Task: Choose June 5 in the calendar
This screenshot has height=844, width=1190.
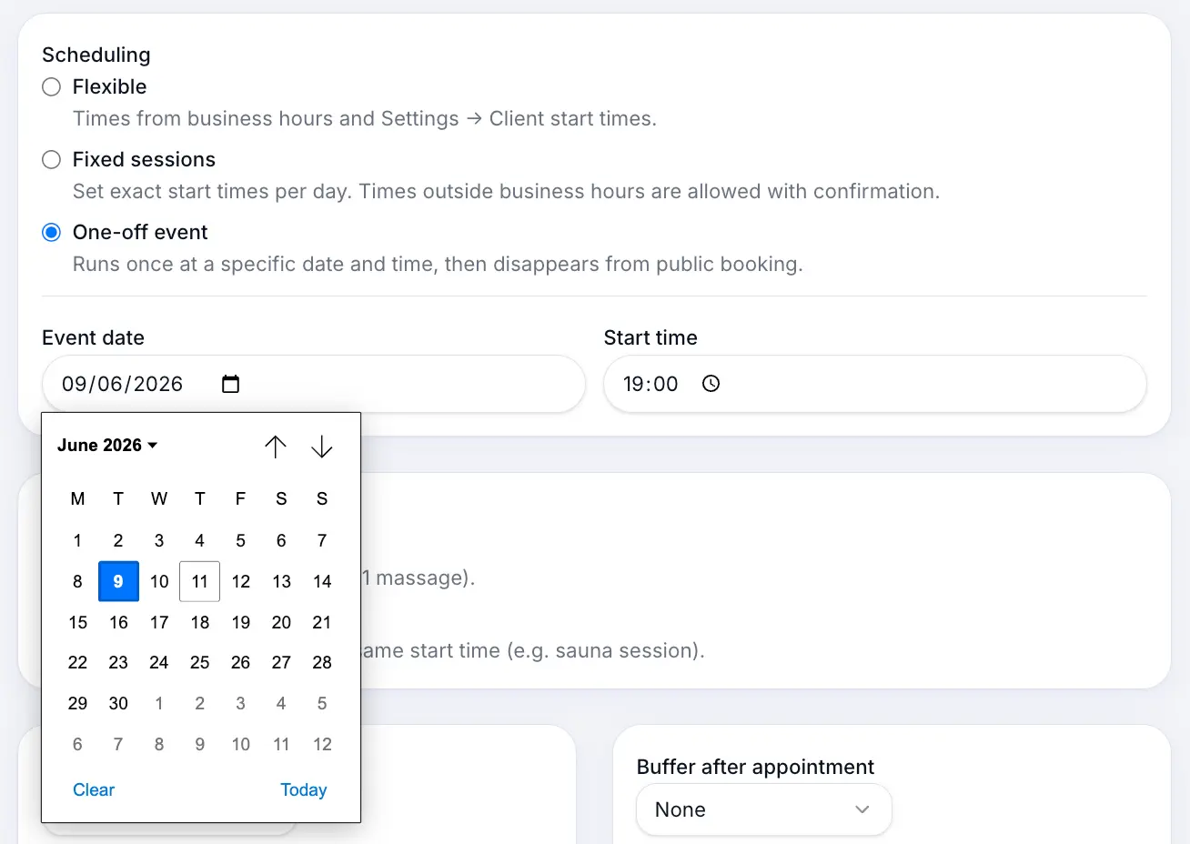Action: pos(240,540)
